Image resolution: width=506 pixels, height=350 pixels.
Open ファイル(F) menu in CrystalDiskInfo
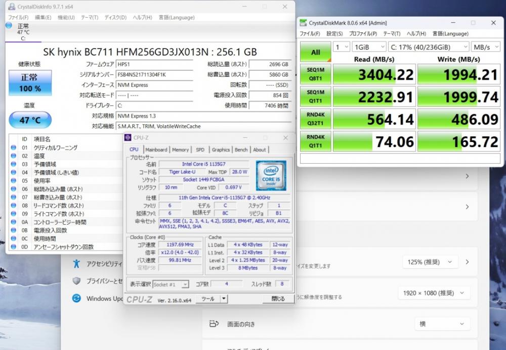click(18, 17)
